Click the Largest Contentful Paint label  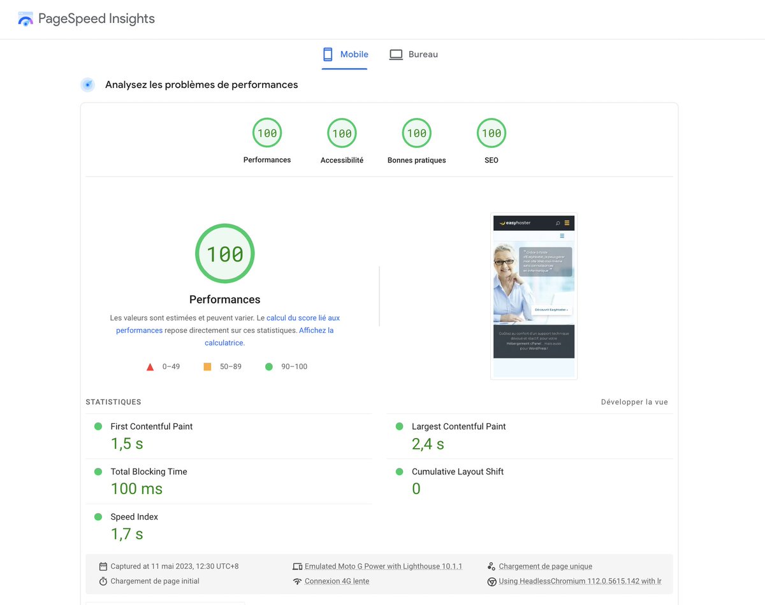click(459, 426)
